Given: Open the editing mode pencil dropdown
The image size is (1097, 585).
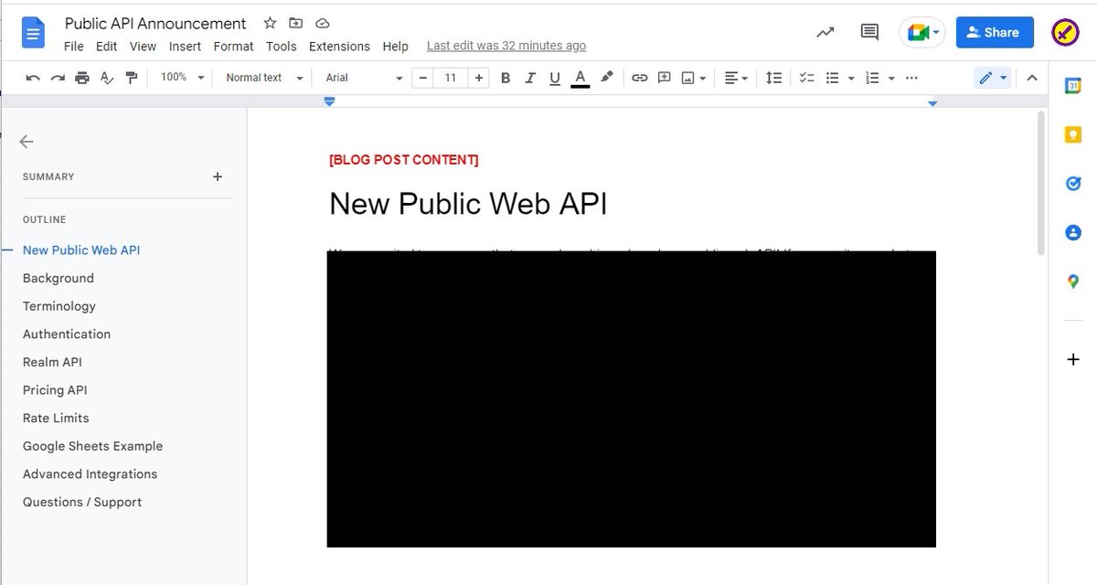Looking at the screenshot, I should point(993,78).
